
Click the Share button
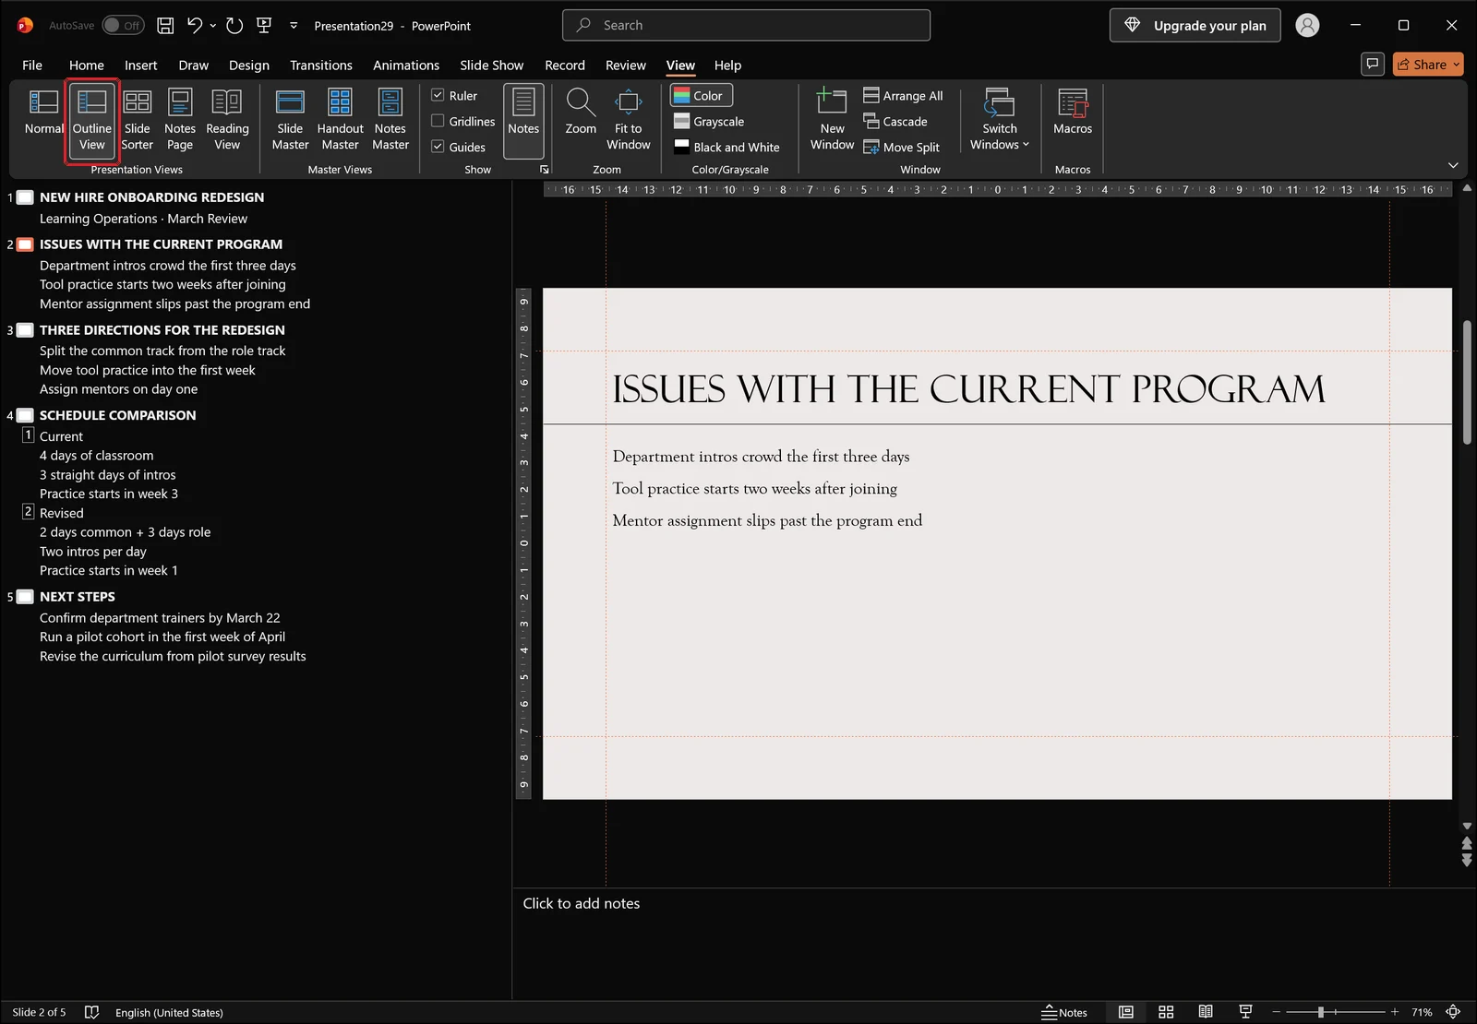(x=1422, y=65)
